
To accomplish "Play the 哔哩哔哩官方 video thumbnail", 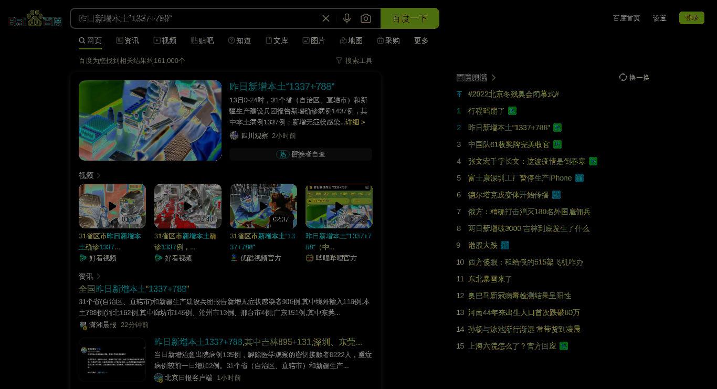I will 339,206.
